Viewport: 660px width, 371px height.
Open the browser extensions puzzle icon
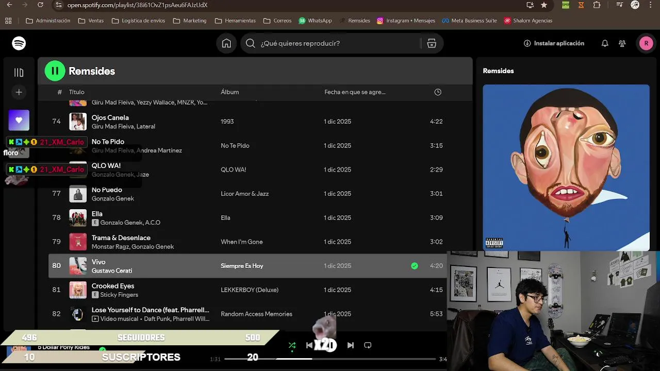click(x=597, y=5)
